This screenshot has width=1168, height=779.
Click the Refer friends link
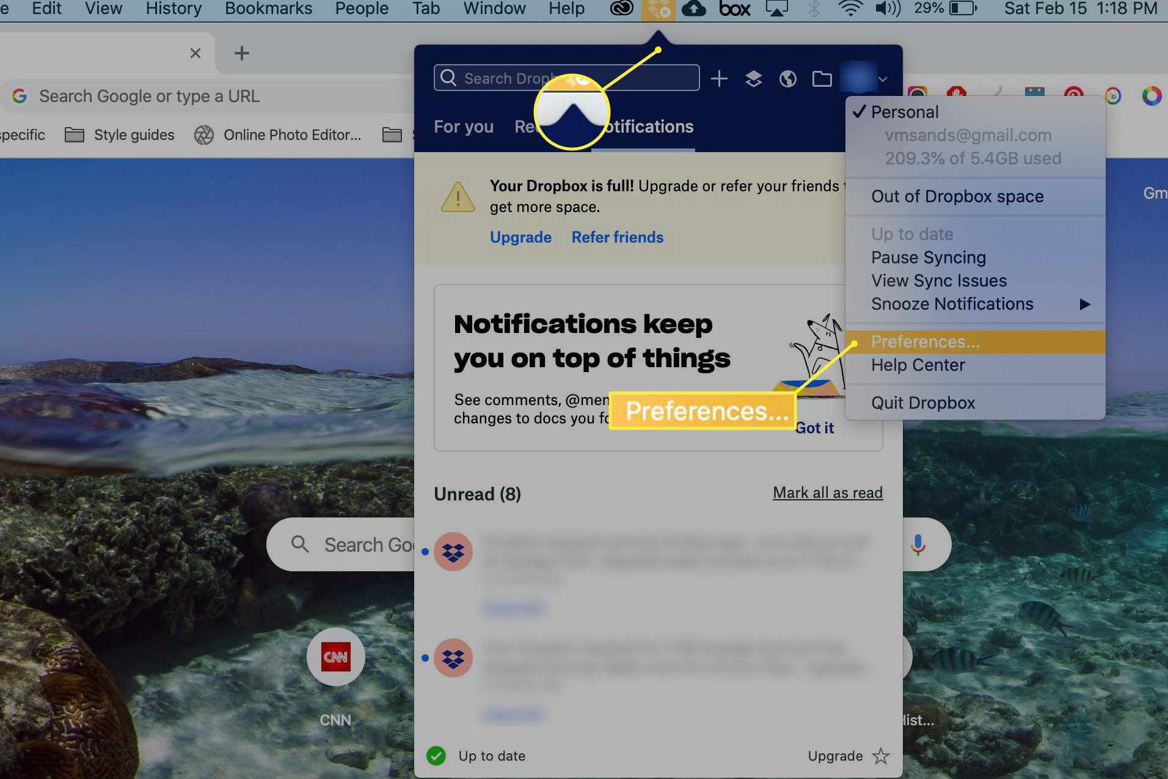(617, 237)
